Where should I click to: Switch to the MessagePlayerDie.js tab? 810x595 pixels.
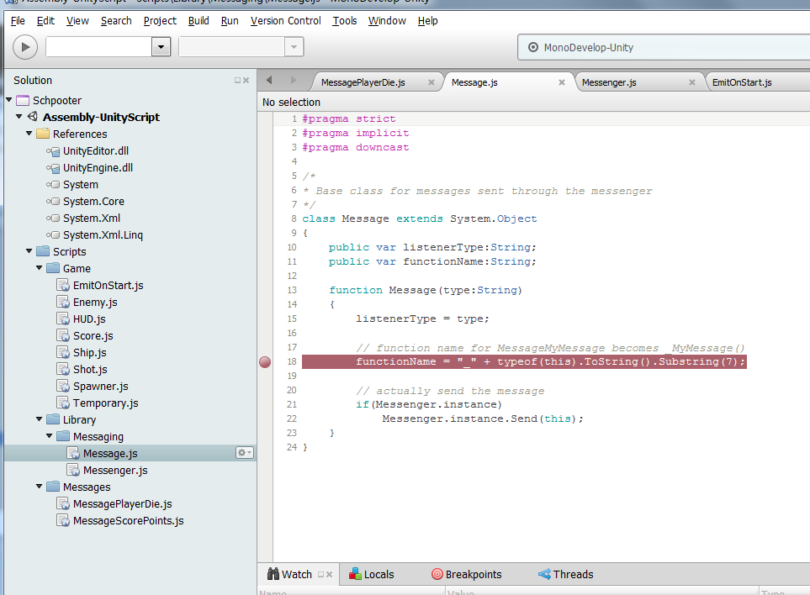363,82
